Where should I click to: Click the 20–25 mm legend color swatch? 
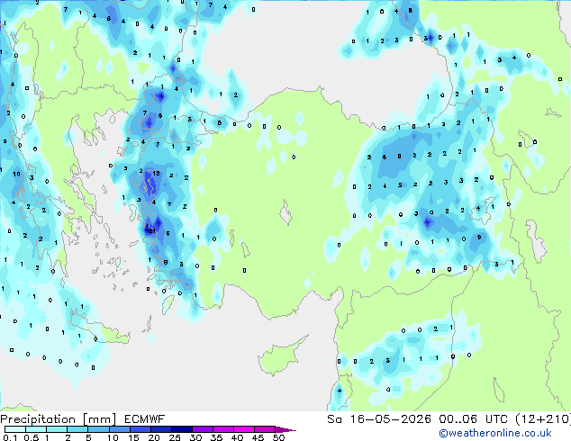(x=160, y=429)
